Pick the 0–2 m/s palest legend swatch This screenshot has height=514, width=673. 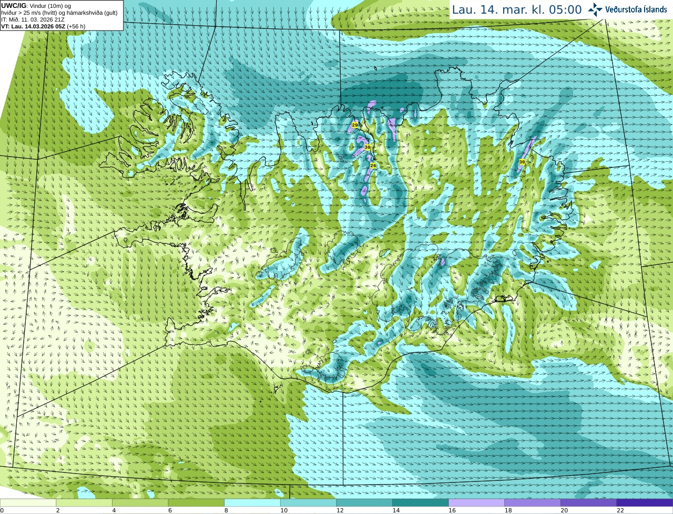[28, 503]
